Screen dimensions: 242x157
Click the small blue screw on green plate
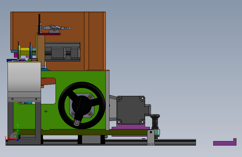coord(46,111)
